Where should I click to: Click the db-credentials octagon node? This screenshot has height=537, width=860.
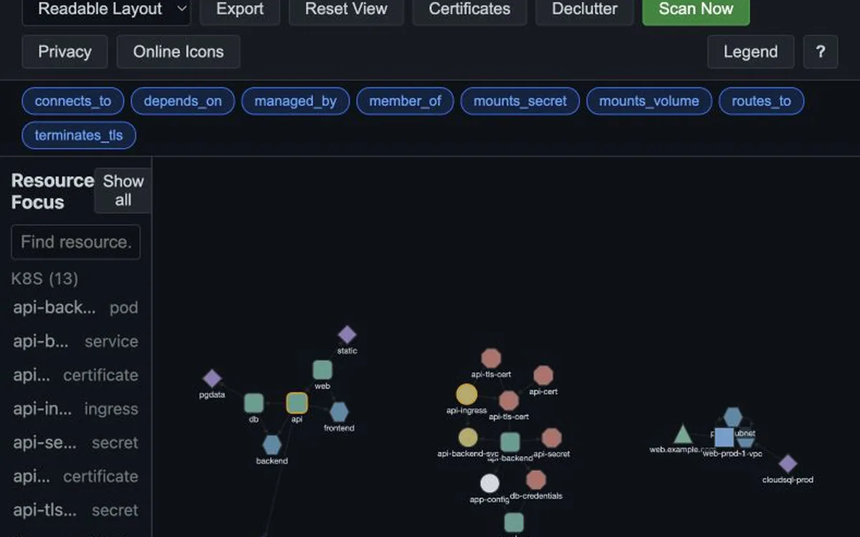(535, 480)
